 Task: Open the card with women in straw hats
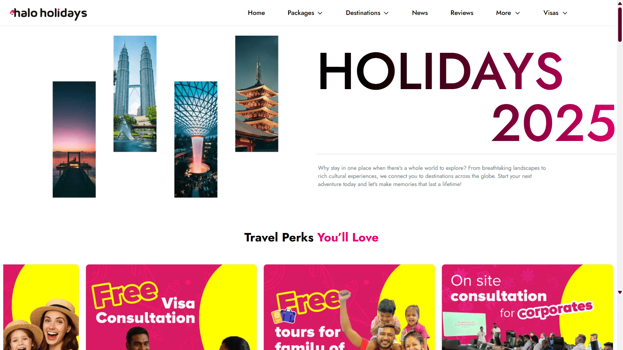pyautogui.click(x=41, y=307)
